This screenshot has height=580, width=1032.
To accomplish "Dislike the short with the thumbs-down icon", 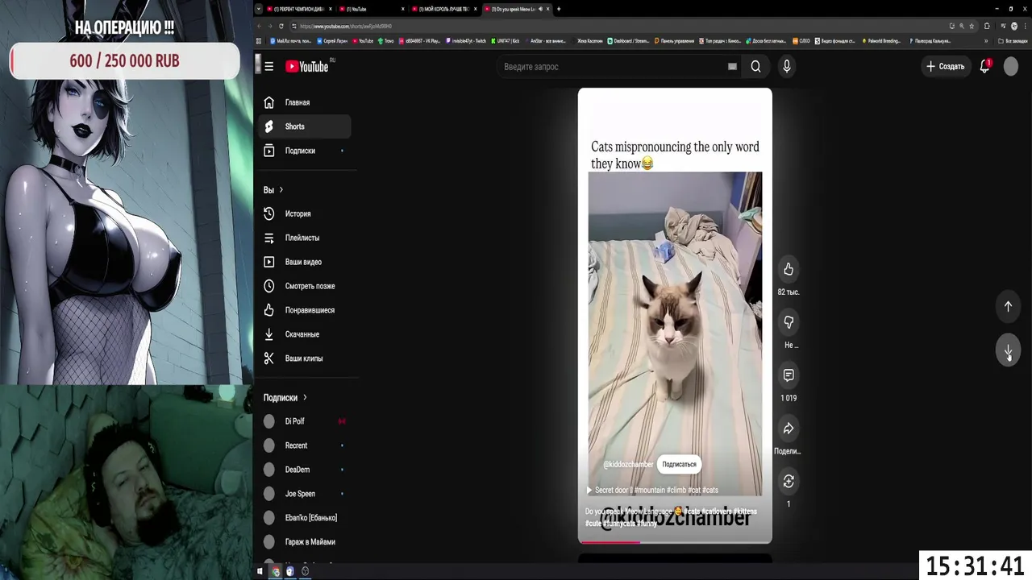I will [789, 322].
